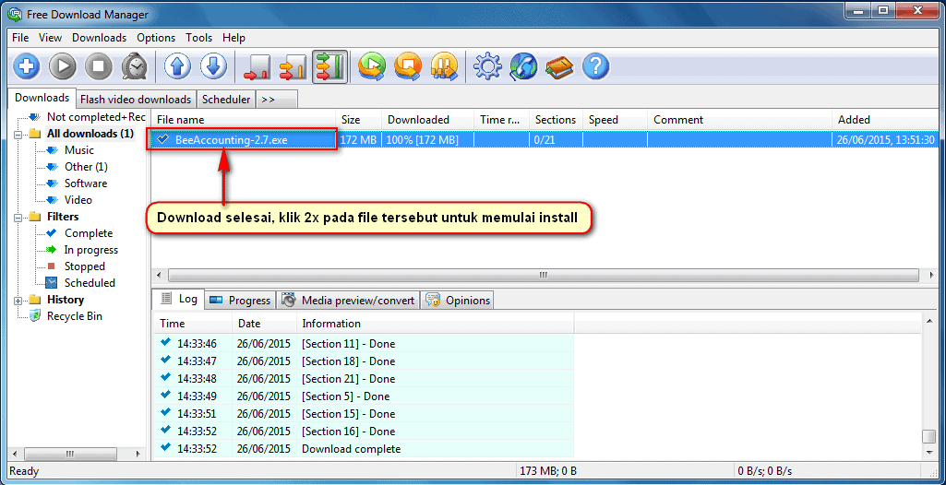Sort by Downloaded column header
The image size is (946, 485).
click(427, 120)
